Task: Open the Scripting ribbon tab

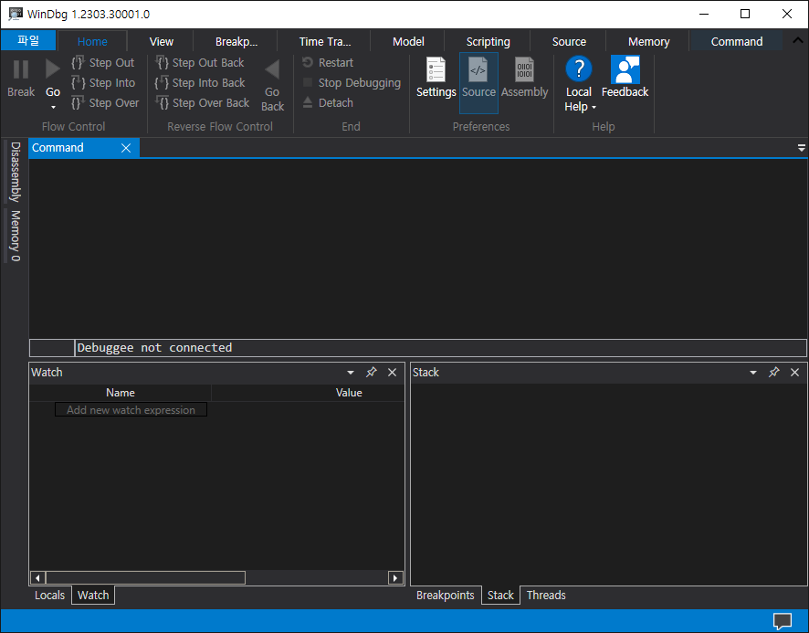Action: (488, 41)
